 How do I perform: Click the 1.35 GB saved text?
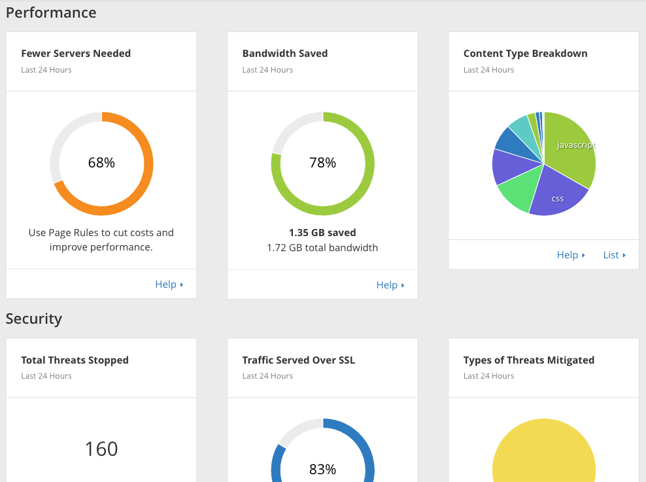click(x=322, y=233)
